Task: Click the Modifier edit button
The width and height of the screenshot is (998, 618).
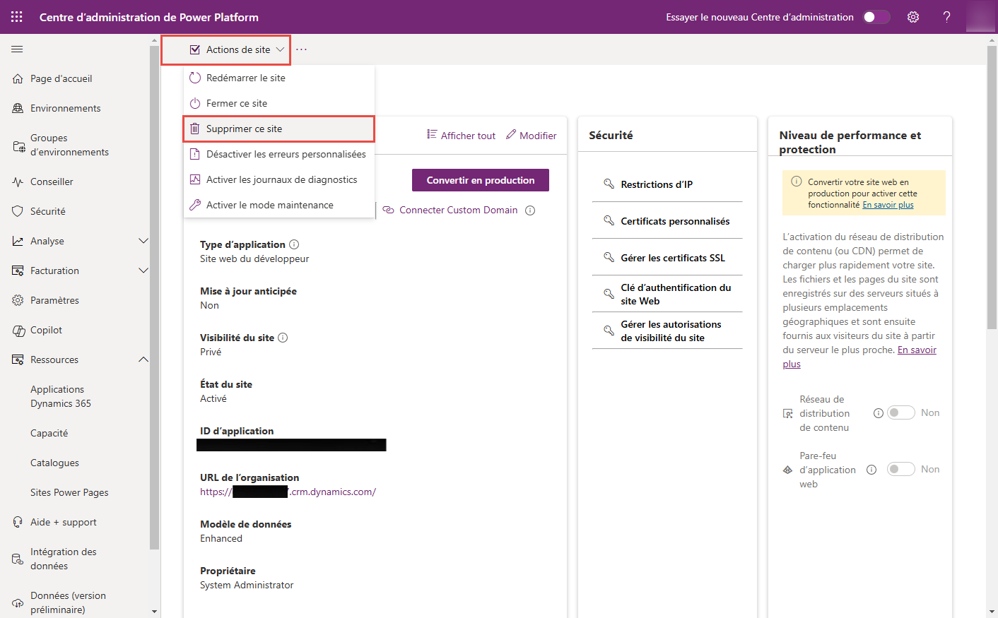Action: 532,135
